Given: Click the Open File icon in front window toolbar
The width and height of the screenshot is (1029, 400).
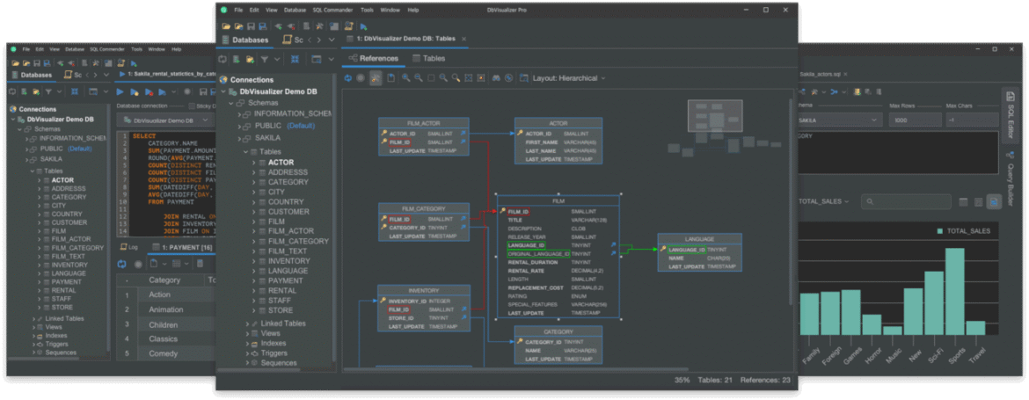Looking at the screenshot, I should (x=226, y=26).
